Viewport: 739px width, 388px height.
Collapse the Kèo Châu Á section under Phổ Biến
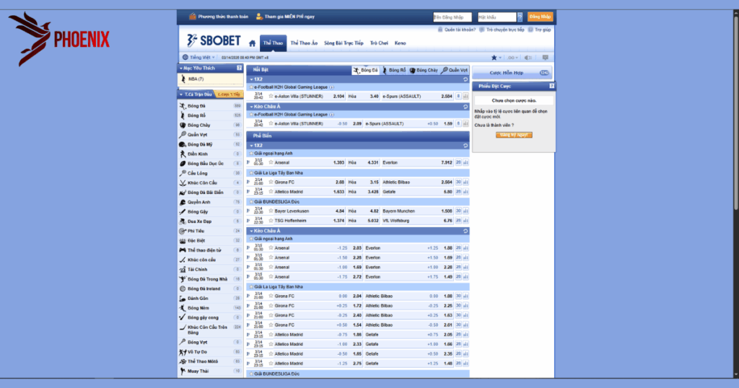tap(251, 232)
